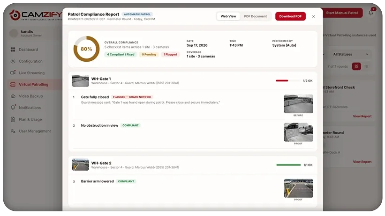
Task: Open the User Management person icon
Action: (13, 131)
